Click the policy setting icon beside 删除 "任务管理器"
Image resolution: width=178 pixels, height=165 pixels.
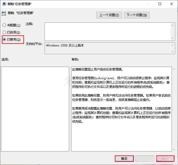[x=4, y=14]
